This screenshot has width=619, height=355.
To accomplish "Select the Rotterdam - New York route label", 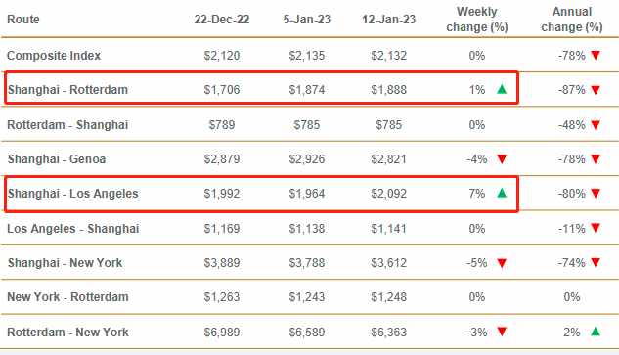I will (67, 333).
